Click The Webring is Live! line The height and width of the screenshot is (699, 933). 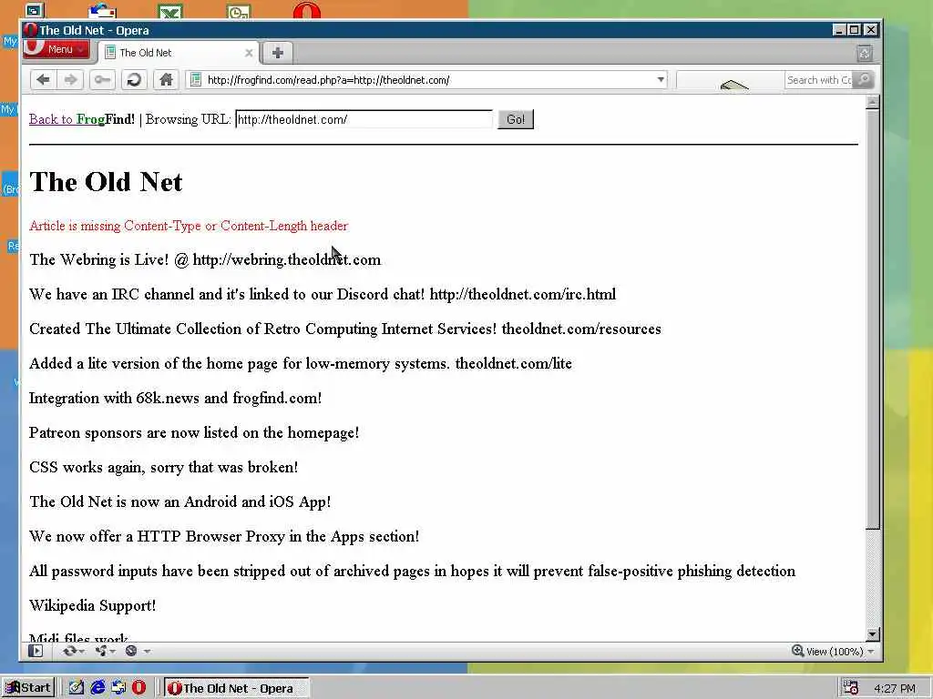(205, 259)
